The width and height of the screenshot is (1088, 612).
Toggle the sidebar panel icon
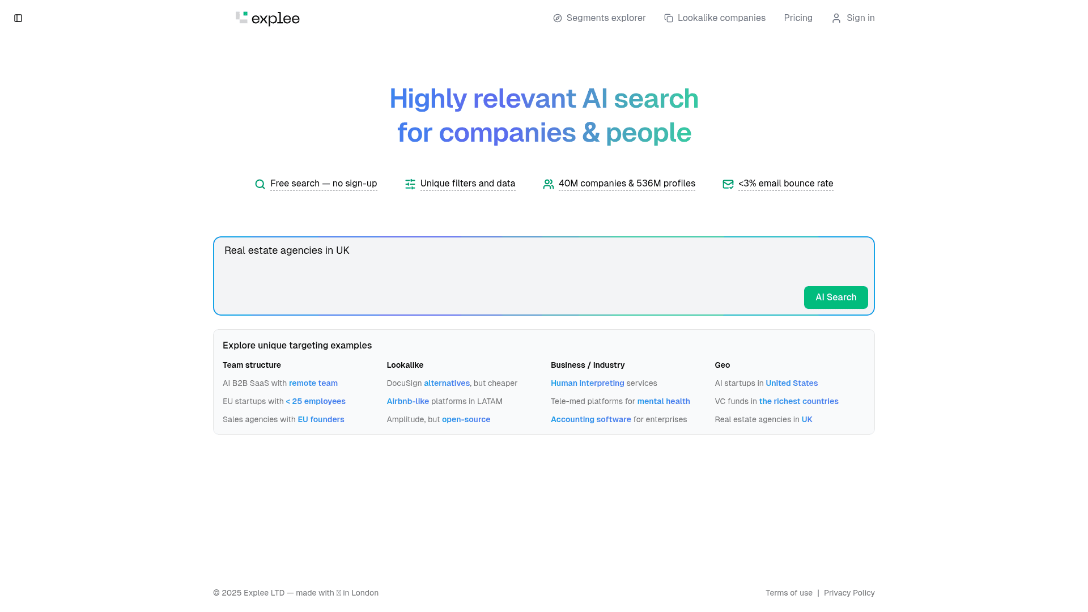pos(18,18)
